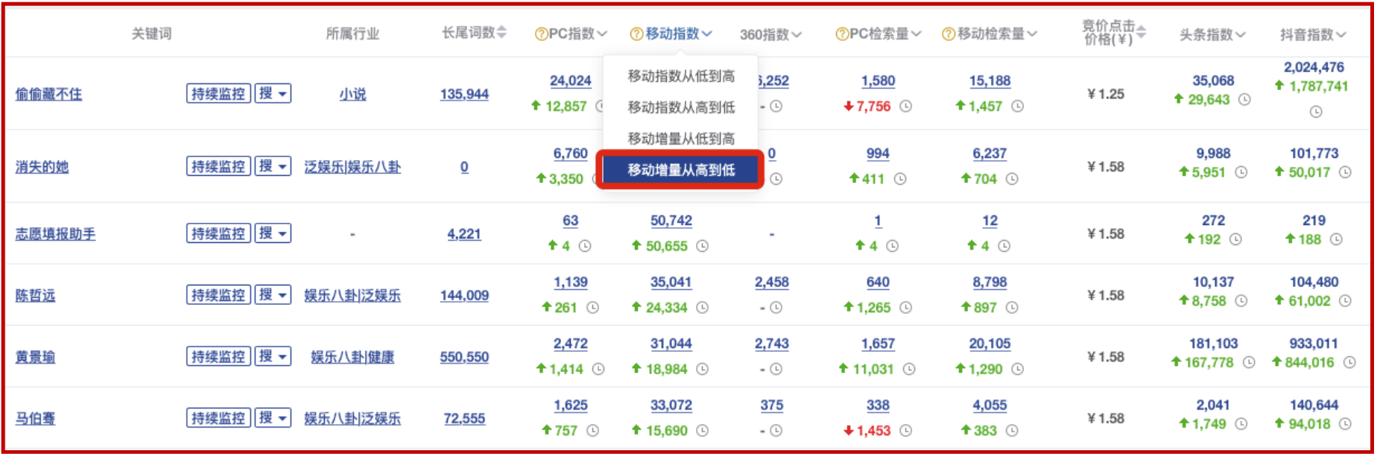Expand the 搜 dropdown for 黄景瑜
1377x456 pixels.
coord(273,356)
